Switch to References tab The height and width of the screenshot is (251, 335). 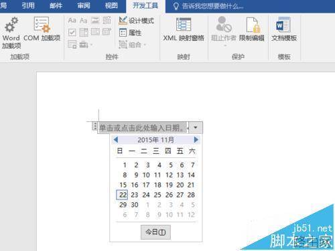(x=28, y=5)
